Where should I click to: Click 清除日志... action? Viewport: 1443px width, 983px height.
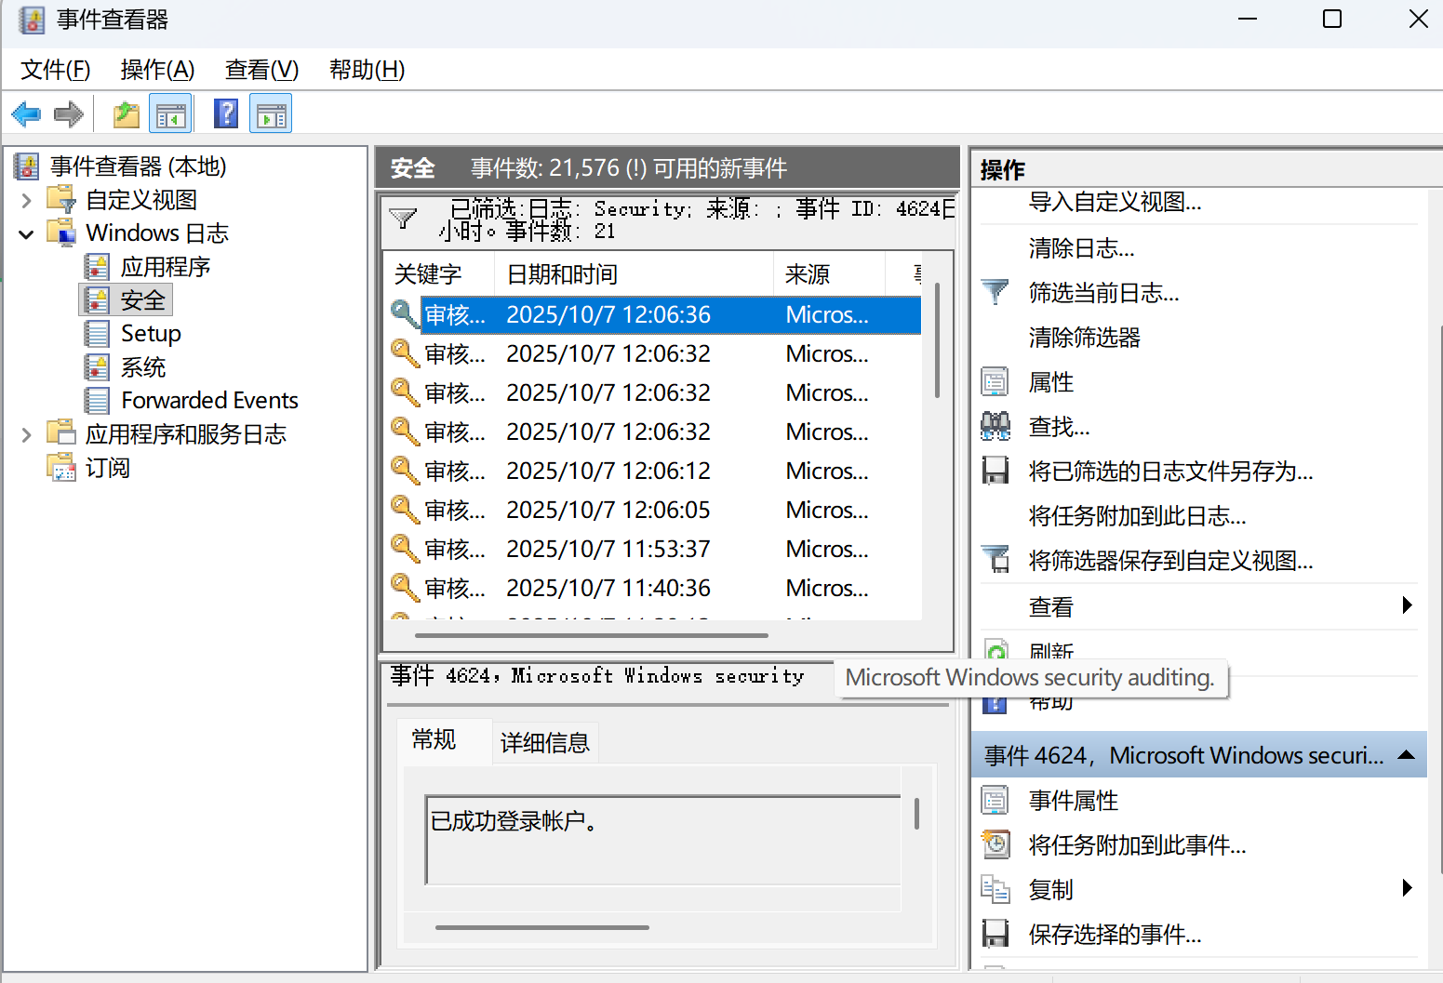click(1081, 248)
